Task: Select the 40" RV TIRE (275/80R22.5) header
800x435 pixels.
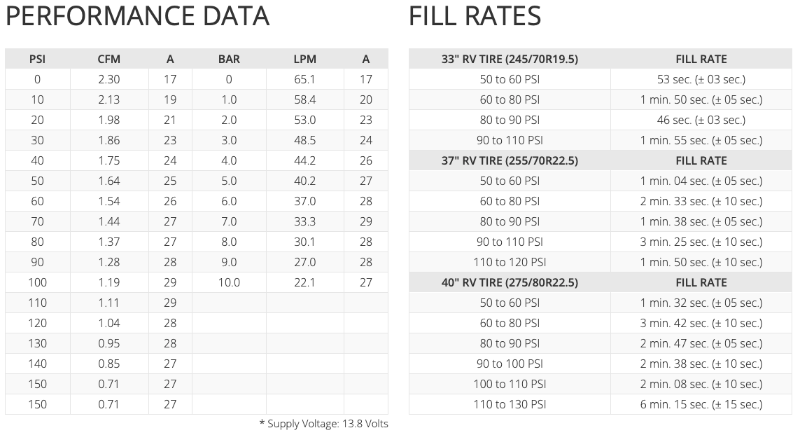Action: click(x=510, y=282)
